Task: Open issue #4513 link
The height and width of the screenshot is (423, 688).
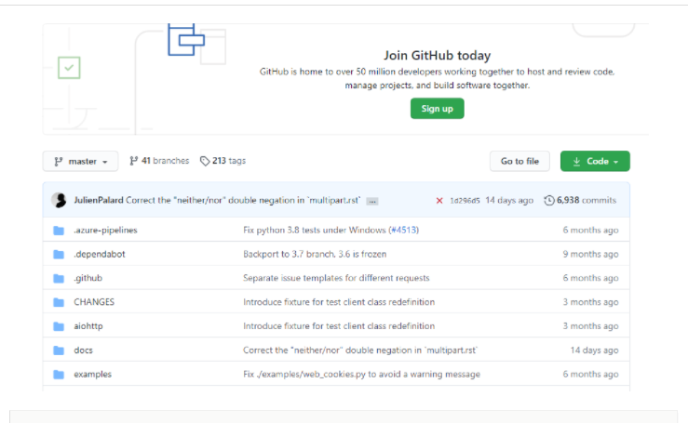Action: pos(405,230)
